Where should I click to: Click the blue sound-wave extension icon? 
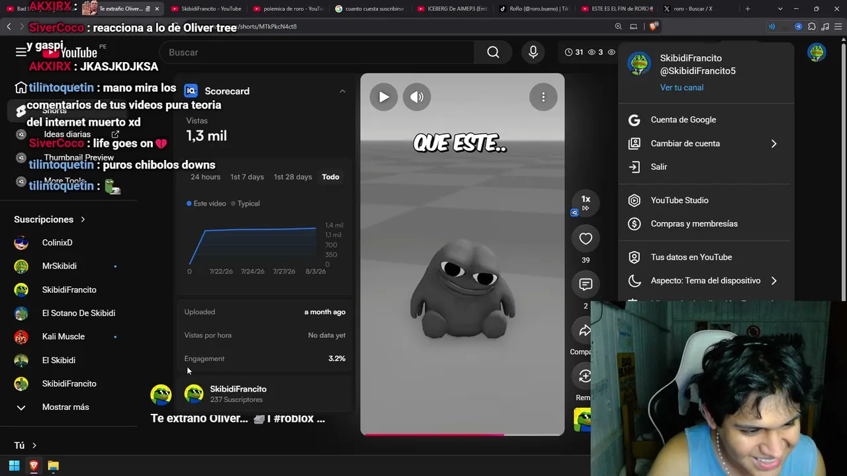[x=772, y=26]
